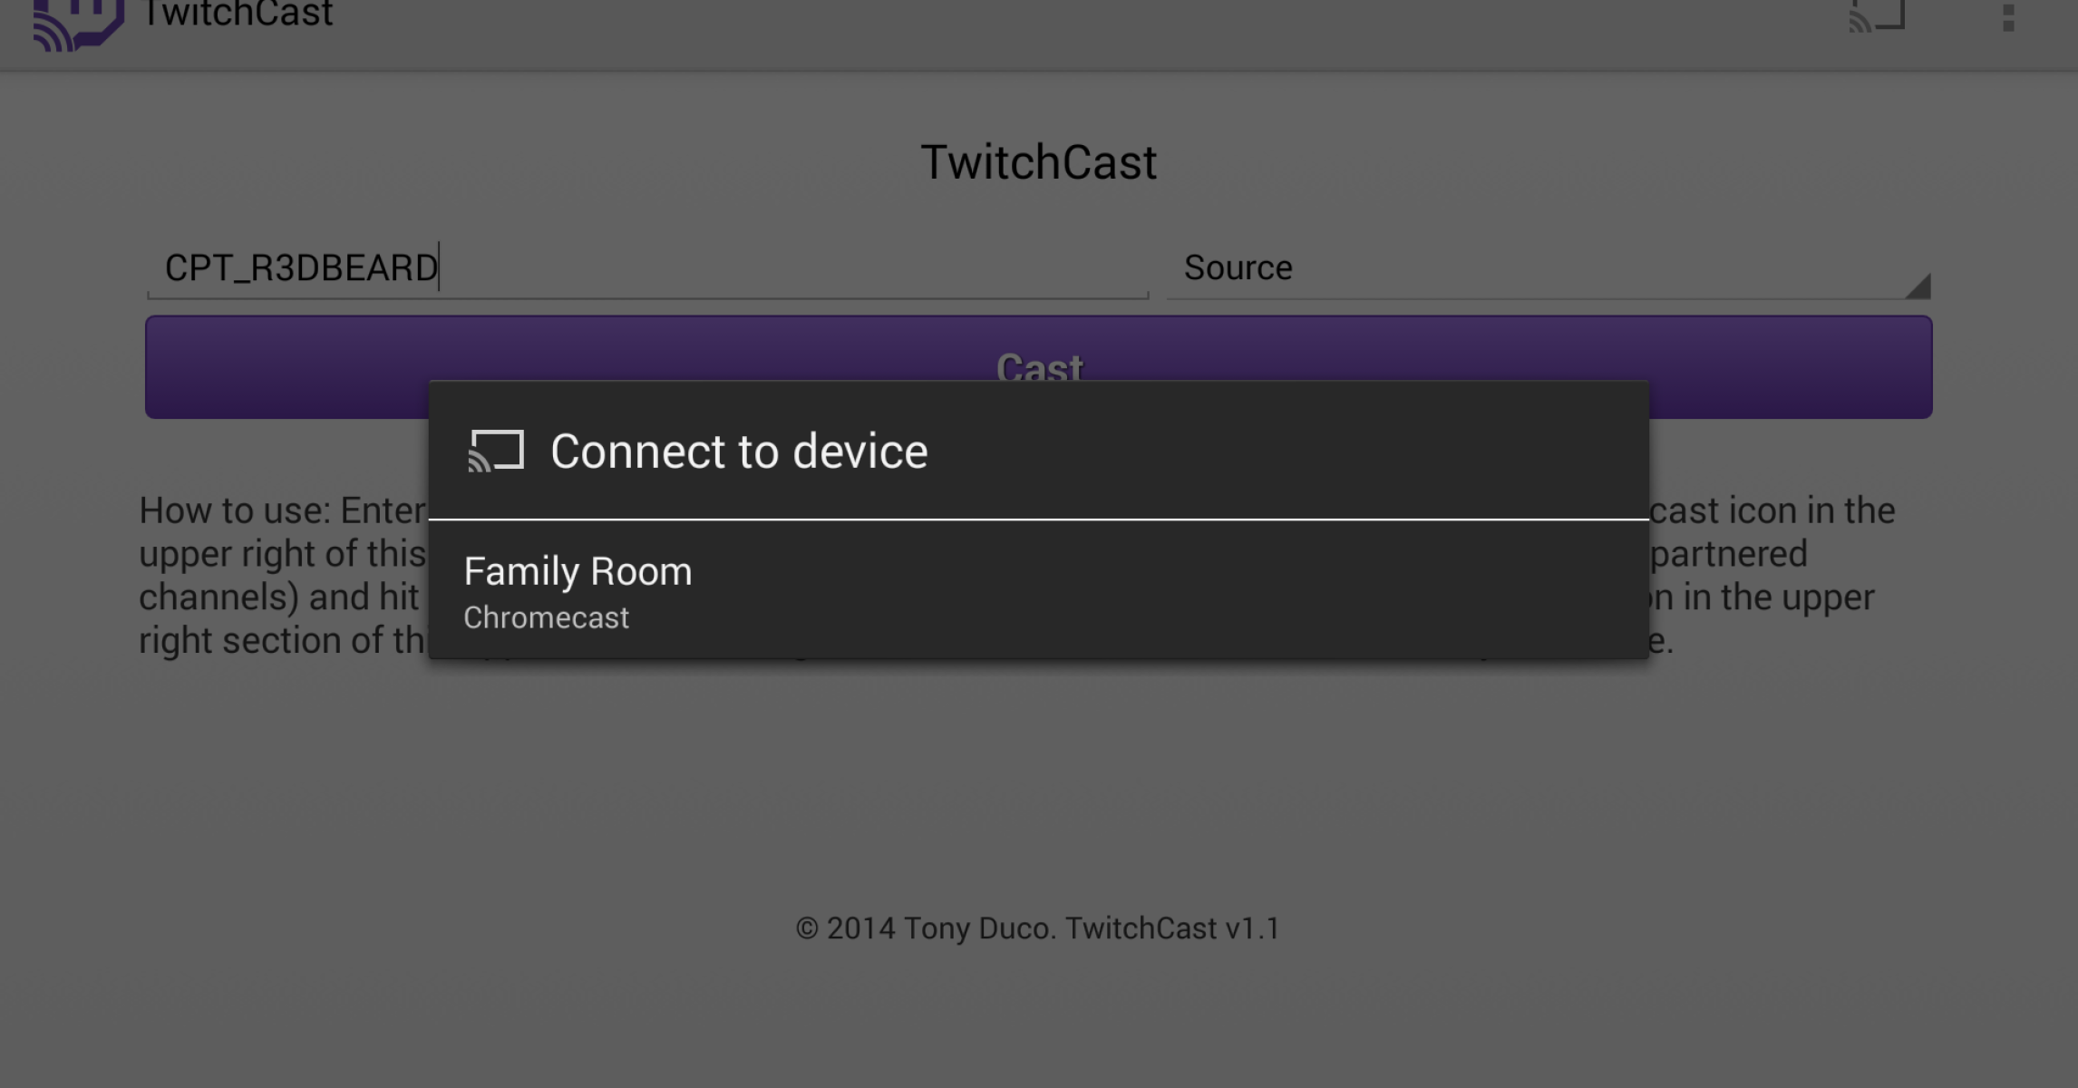
Task: Focus the CPT_R3DBEARD channel name field
Action: 647,268
